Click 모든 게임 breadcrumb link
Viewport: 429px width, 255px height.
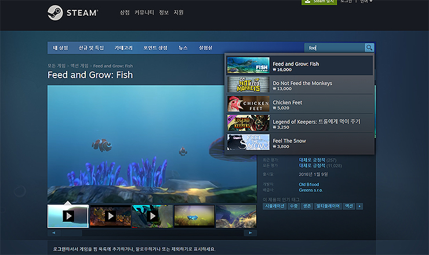56,65
